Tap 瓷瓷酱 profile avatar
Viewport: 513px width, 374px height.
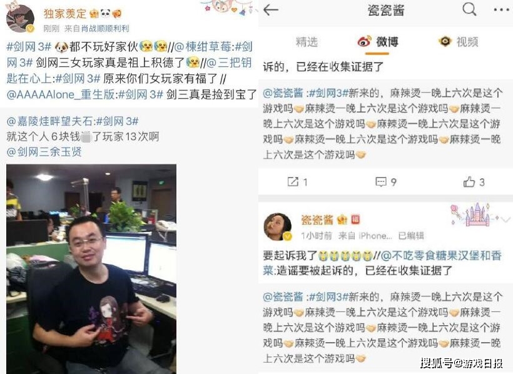(278, 226)
